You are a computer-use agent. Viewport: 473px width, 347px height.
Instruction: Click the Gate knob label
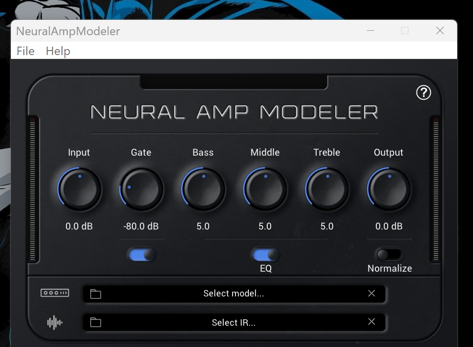[141, 152]
